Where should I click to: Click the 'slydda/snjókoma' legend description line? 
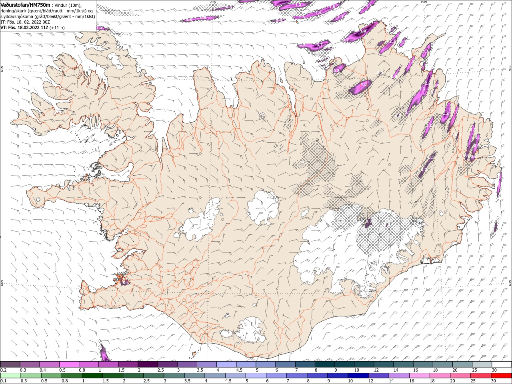click(x=48, y=16)
